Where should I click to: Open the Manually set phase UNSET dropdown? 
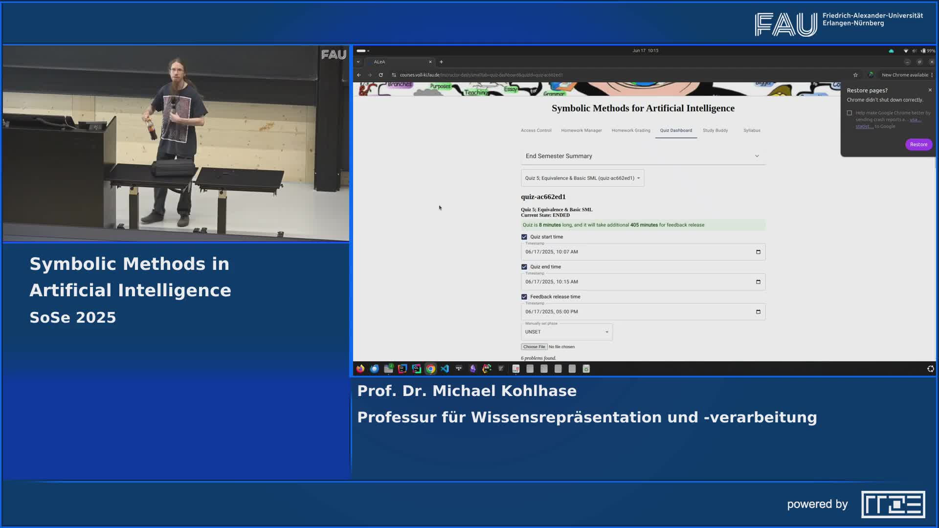tap(566, 332)
